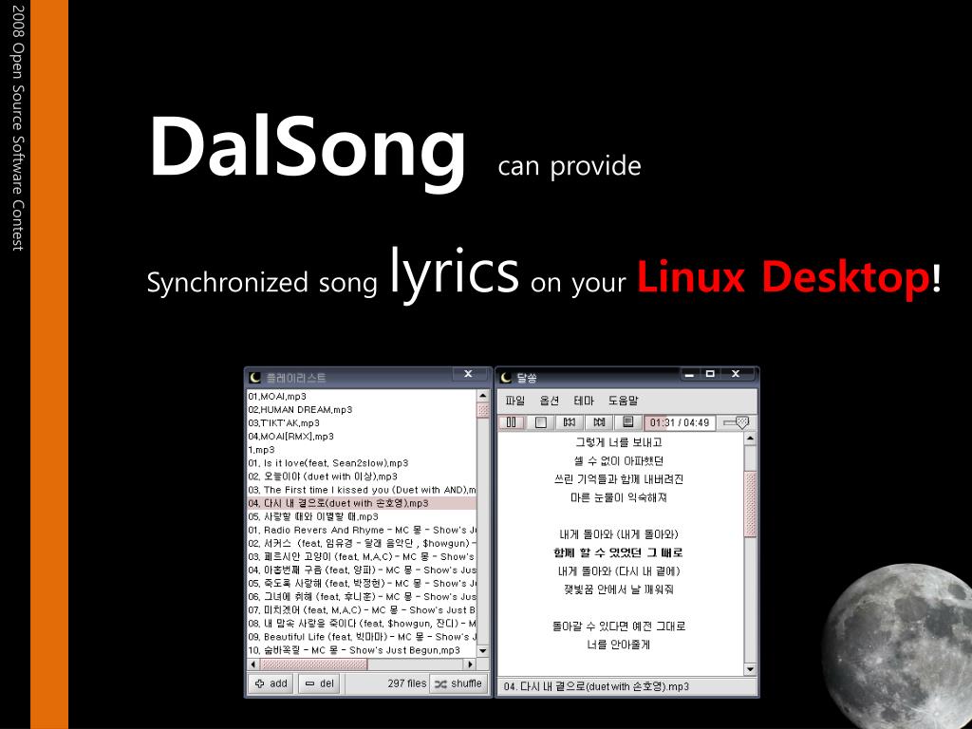The width and height of the screenshot is (972, 729).
Task: Click the 297 files count label
Action: (406, 683)
